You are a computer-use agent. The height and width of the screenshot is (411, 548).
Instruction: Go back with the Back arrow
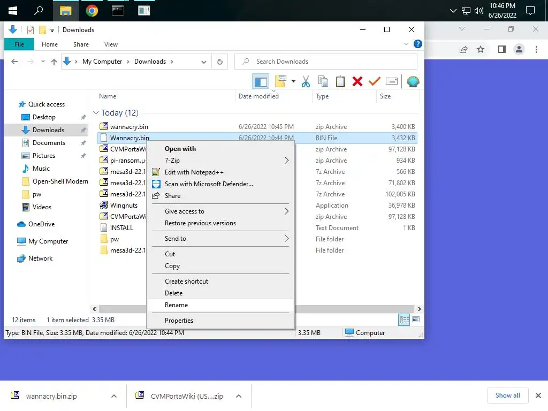tap(14, 62)
